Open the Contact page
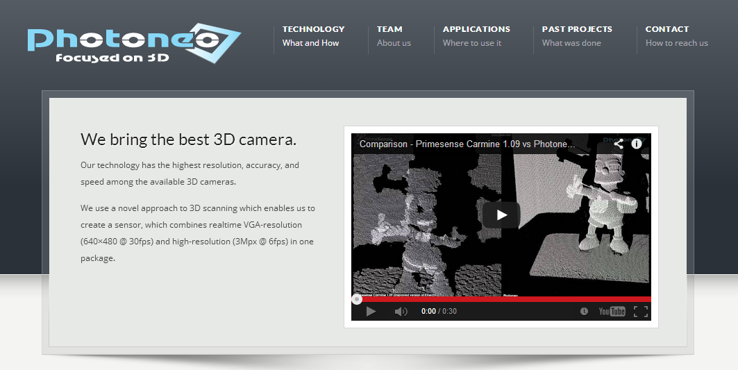 coord(666,29)
